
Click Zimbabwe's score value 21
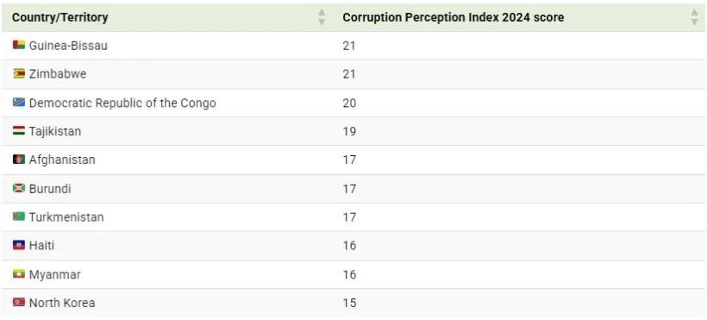[349, 74]
